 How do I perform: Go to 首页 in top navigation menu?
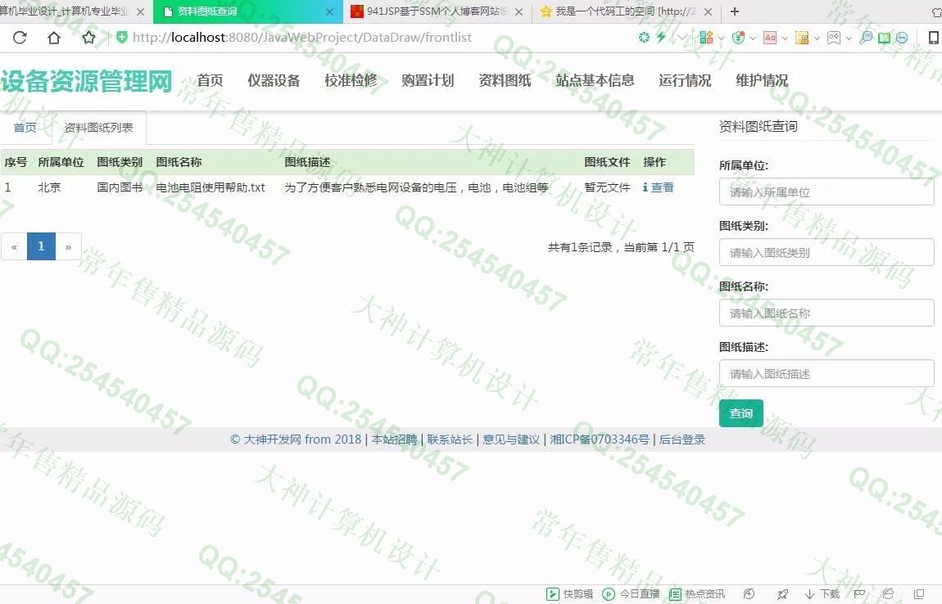pos(210,80)
